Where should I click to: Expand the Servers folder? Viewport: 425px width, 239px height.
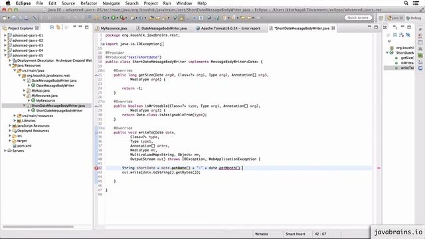tap(5, 151)
